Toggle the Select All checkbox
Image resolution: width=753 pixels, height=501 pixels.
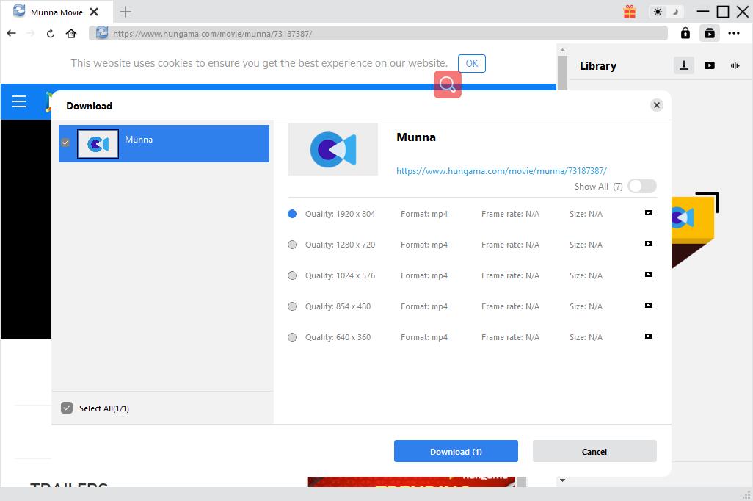click(x=67, y=408)
